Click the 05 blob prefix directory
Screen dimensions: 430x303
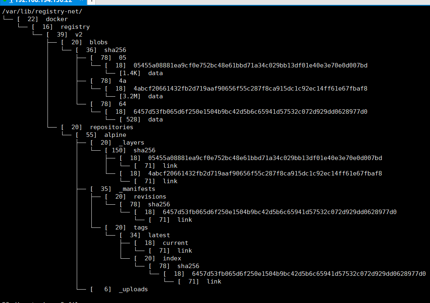click(x=123, y=58)
